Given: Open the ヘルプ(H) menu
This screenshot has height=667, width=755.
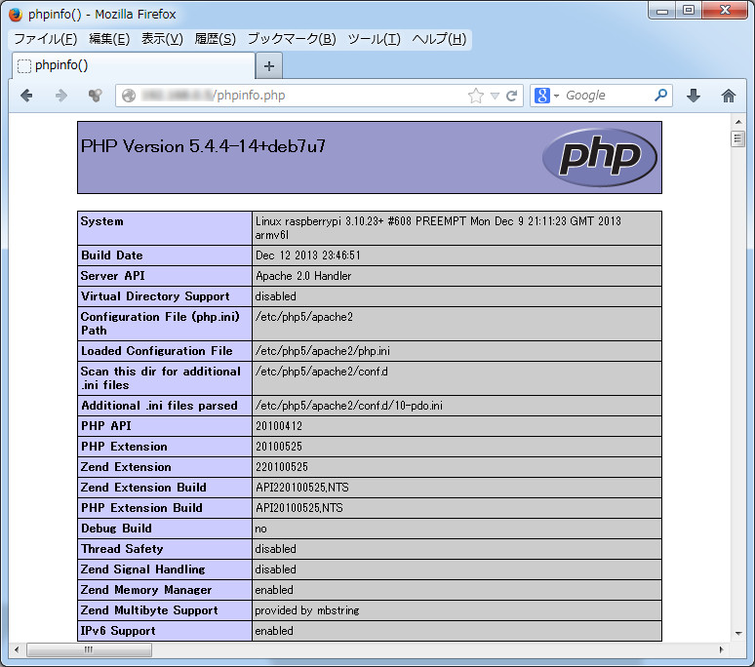Looking at the screenshot, I should click(439, 39).
